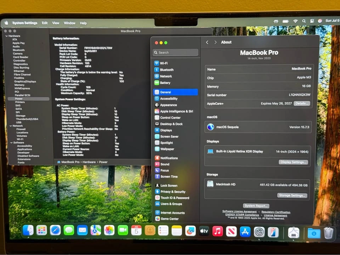Click the System Settings search field
Image resolution: width=340 pixels, height=255 pixels.
(x=175, y=52)
